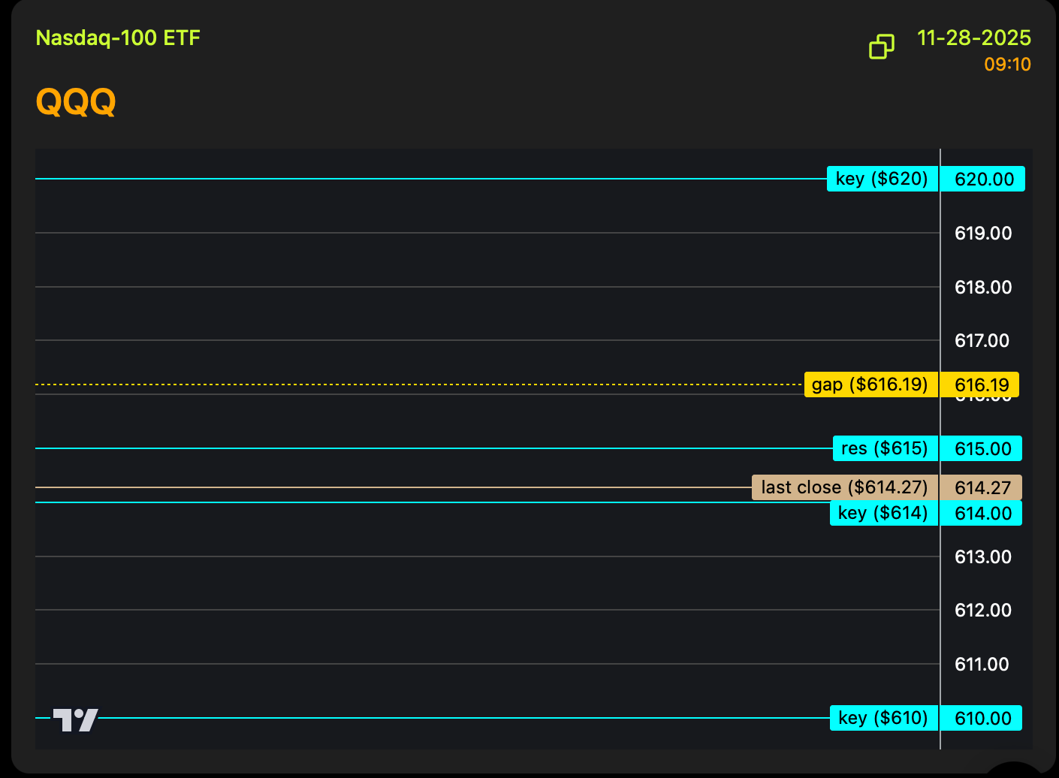This screenshot has width=1059, height=778.
Task: Click the 09:10 timestamp
Action: (x=1007, y=65)
